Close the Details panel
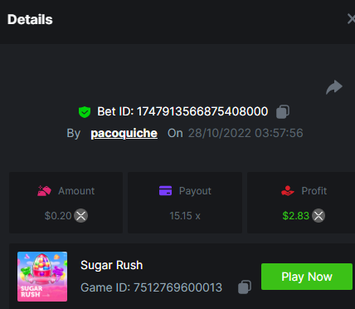Viewport: 355px width, 309px height. click(351, 19)
